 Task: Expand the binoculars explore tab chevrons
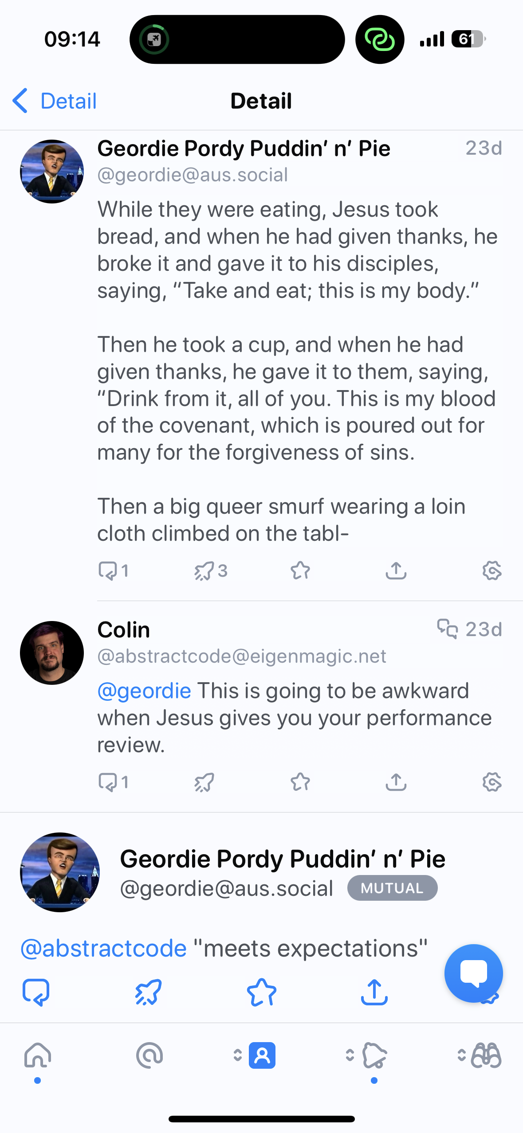click(462, 1055)
